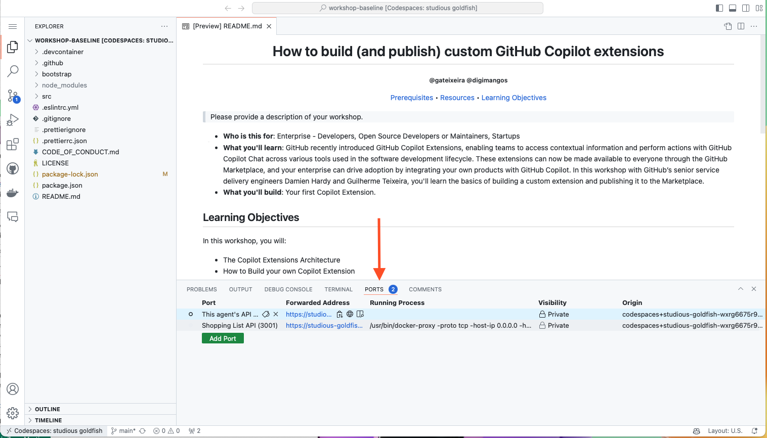Expand the .devcontainer folder
Screen dimensions: 767x438
point(63,52)
